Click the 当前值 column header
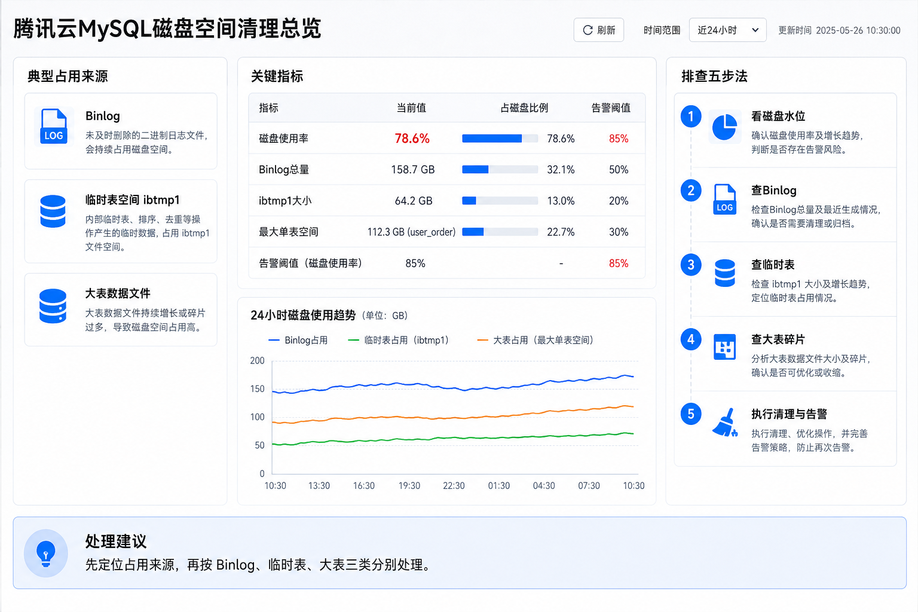The height and width of the screenshot is (612, 918). pos(412,108)
